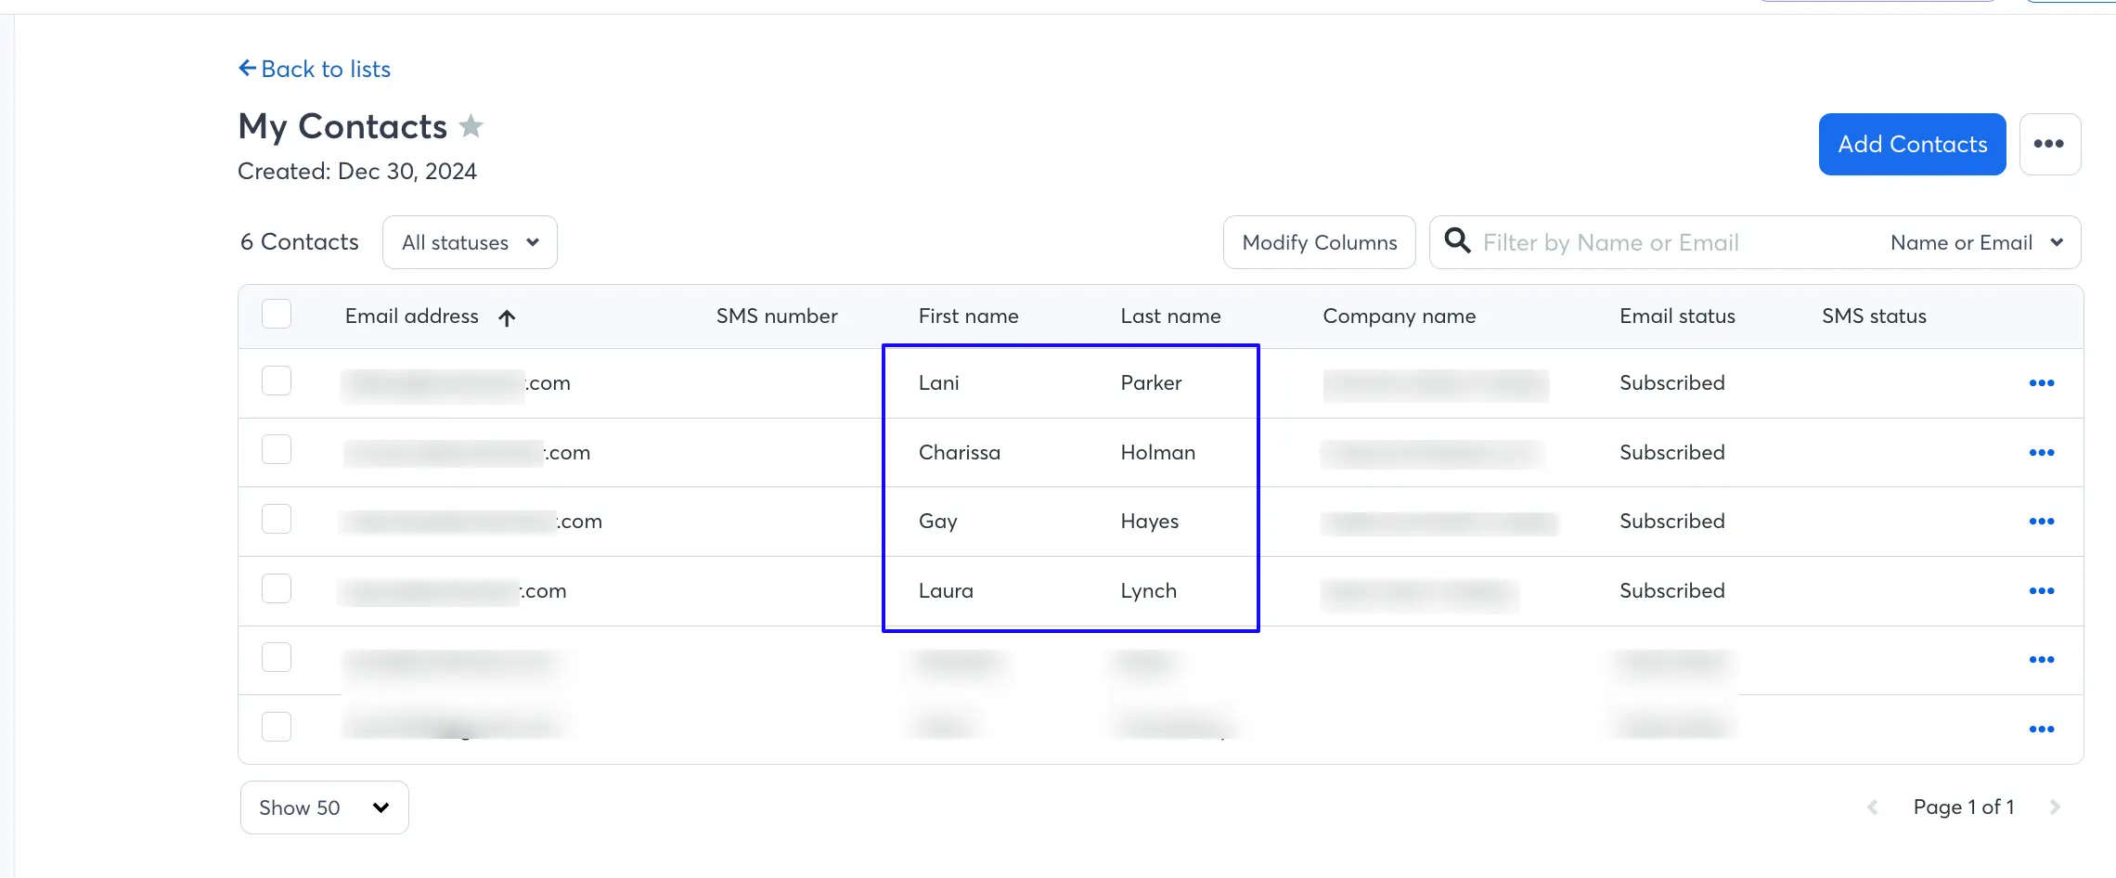Open row actions for Gay Hayes
Viewport: 2116px width, 878px height.
2041,521
